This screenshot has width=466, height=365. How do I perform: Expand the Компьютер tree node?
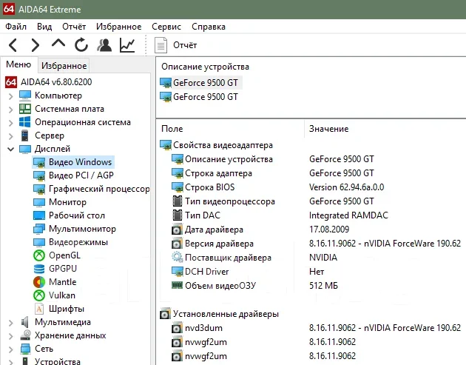point(10,96)
